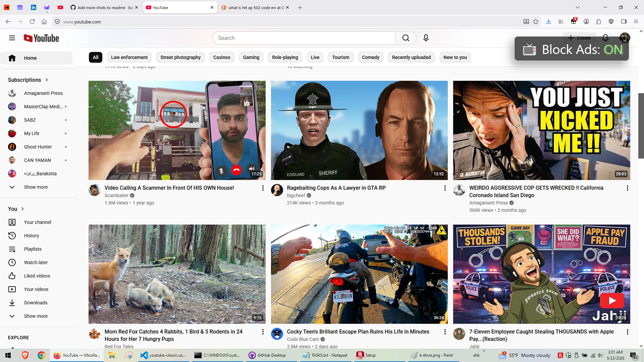Show more subscriptions below Barakotta

pos(36,187)
